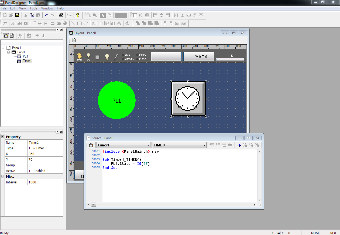Select the Hand pan tool
The height and width of the screenshot is (235, 340).
[109, 15]
